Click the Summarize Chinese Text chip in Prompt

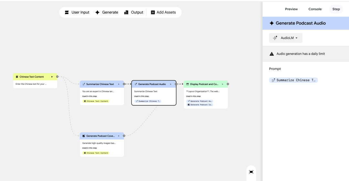[x=293, y=80]
